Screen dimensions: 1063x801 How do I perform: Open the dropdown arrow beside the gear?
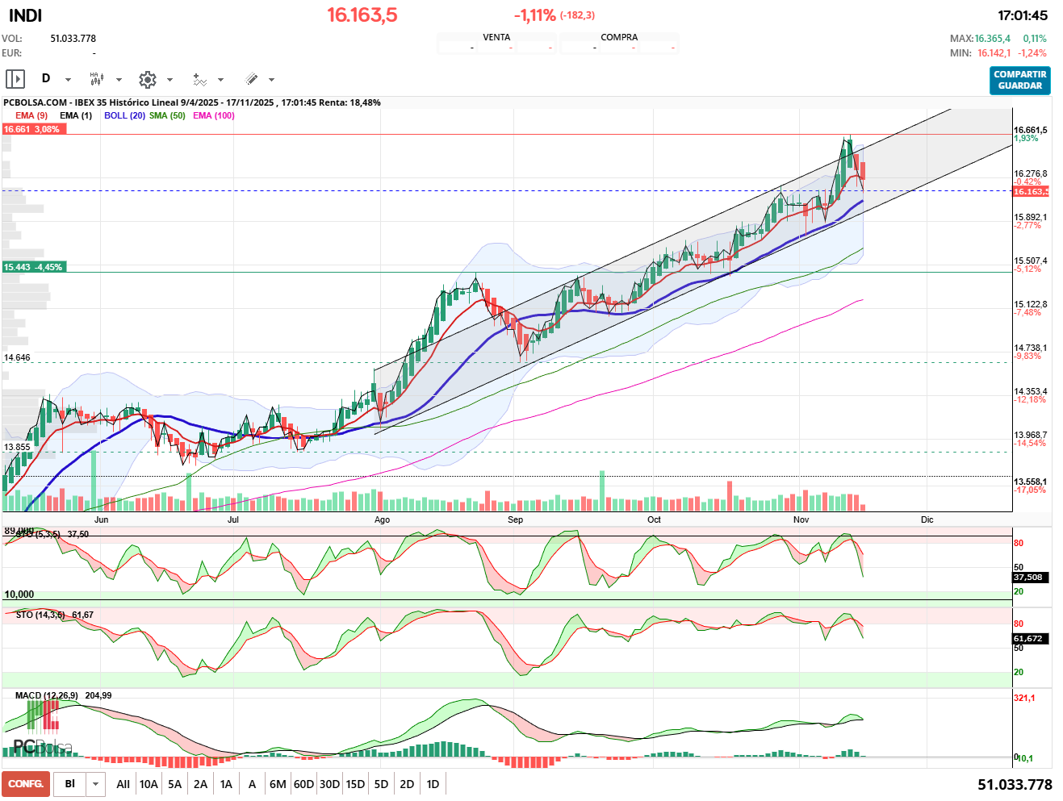[169, 80]
